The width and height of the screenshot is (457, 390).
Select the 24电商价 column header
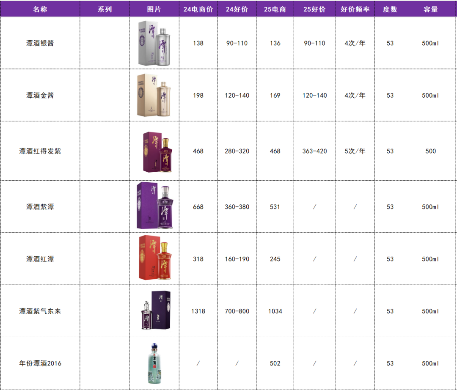(198, 9)
